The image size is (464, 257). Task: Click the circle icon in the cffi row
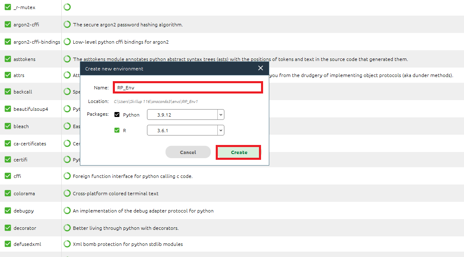click(x=67, y=176)
